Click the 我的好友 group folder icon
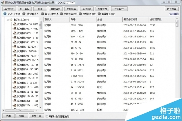The image size is (182, 121). [x=11, y=20]
